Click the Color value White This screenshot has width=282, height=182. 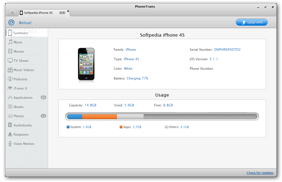[128, 69]
